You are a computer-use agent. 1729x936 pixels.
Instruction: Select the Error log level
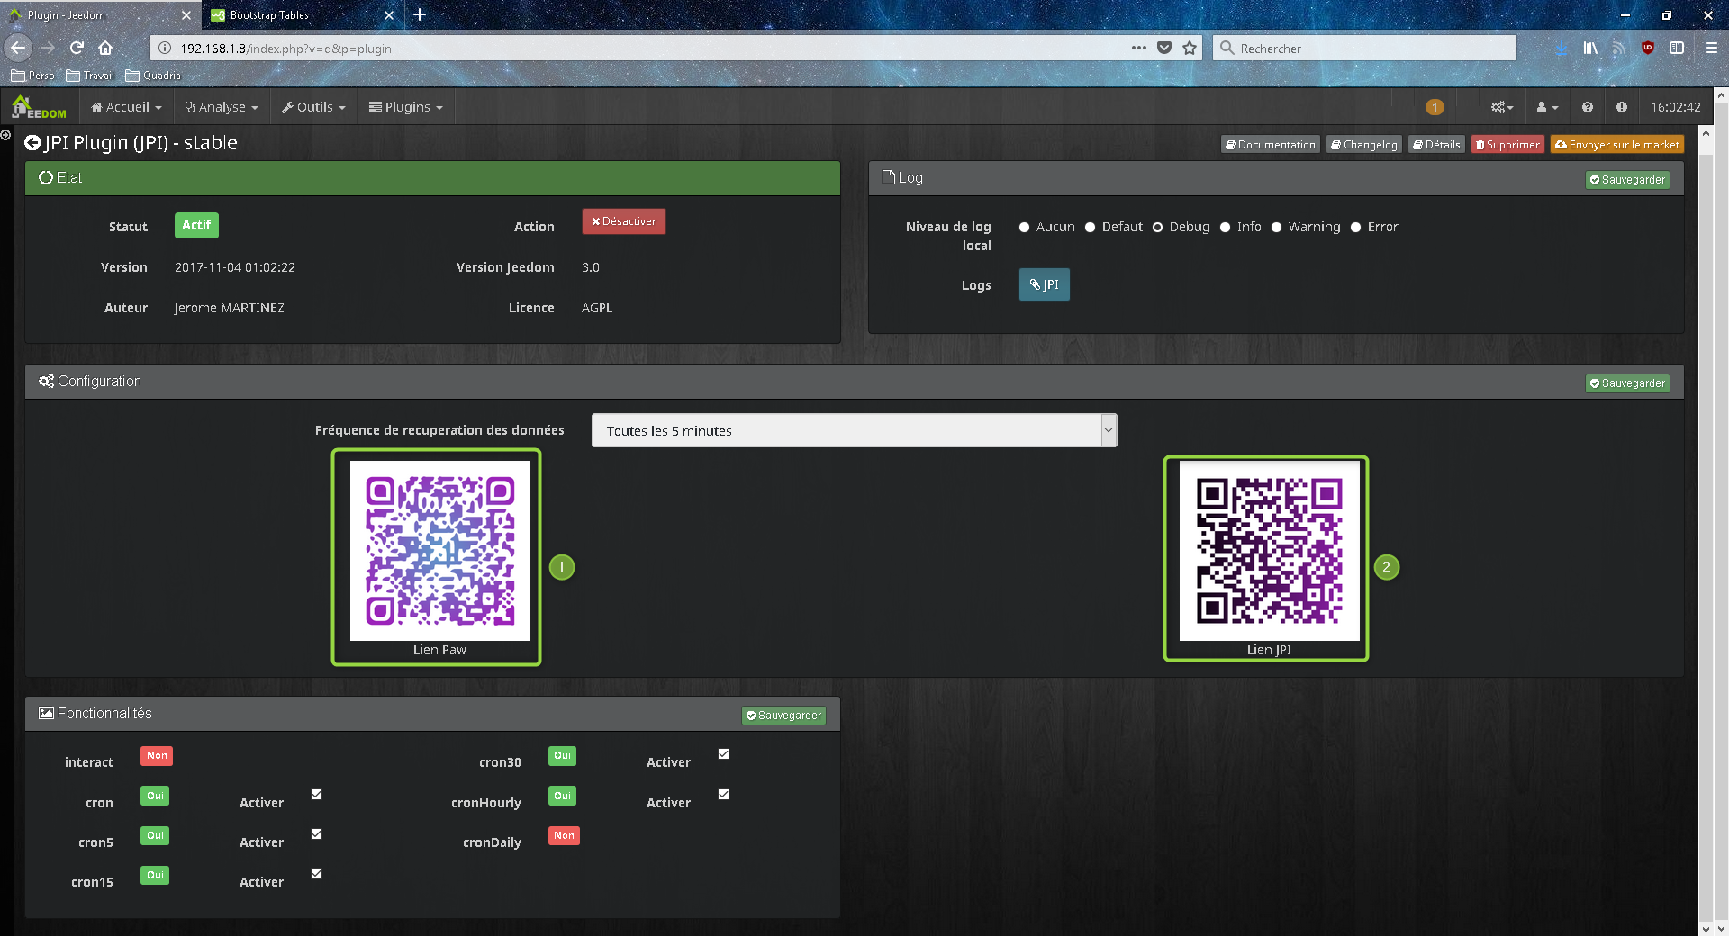1355,227
